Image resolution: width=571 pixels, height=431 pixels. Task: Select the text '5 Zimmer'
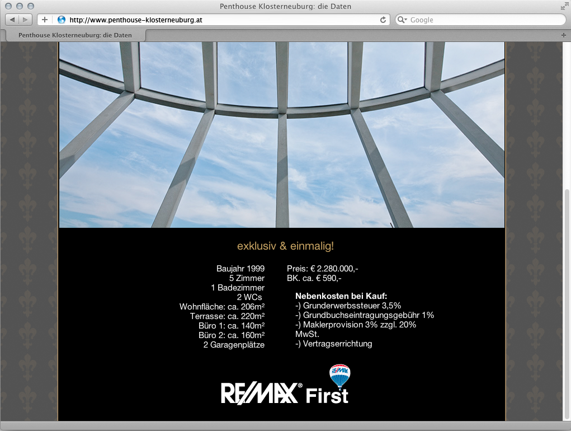(247, 278)
